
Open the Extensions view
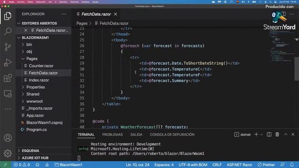pyautogui.click(x=7, y=78)
